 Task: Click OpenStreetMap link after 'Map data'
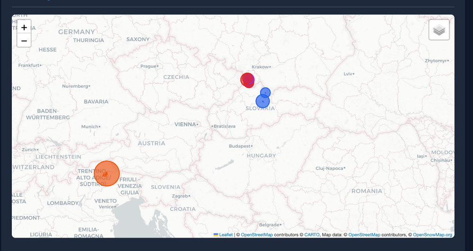coord(364,235)
